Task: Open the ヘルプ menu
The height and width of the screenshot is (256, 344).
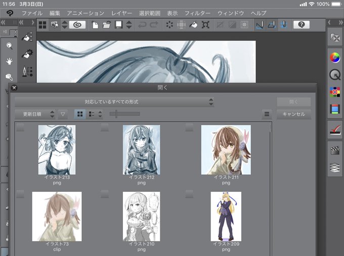Action: click(x=259, y=13)
